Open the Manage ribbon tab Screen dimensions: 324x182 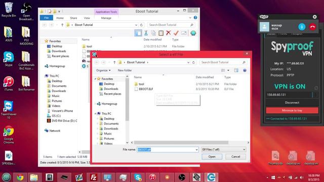point(106,18)
